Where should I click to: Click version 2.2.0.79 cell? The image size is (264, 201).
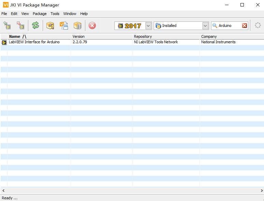click(80, 42)
